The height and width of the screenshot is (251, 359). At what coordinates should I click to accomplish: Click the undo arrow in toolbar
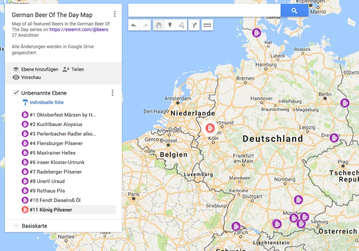(134, 25)
